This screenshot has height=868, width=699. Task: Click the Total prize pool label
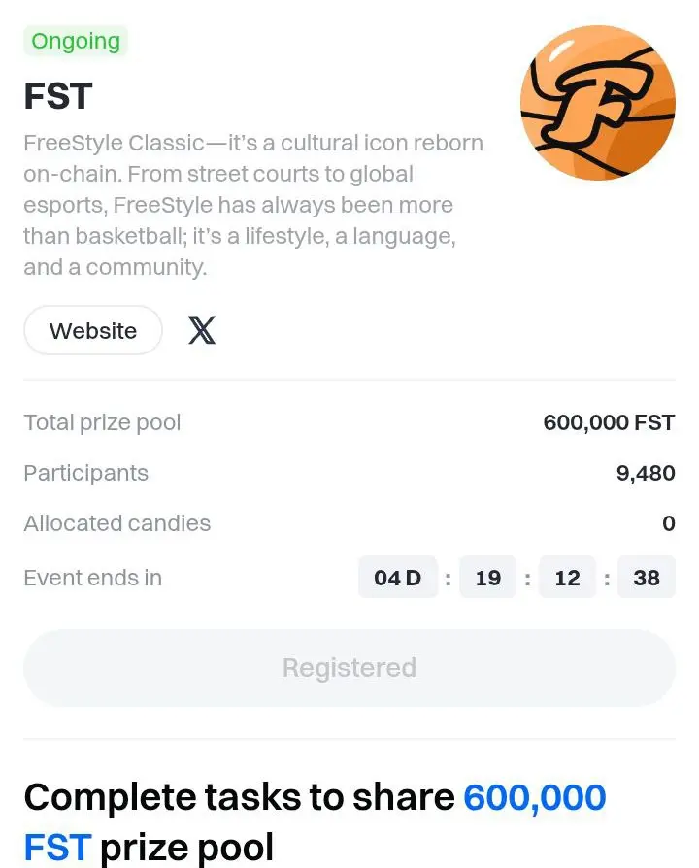coord(102,423)
